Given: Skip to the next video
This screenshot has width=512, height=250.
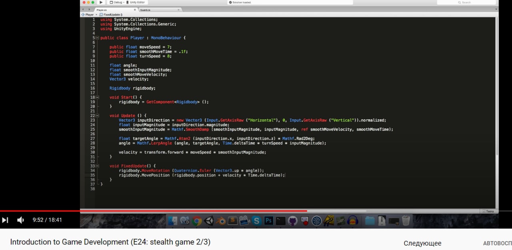Looking at the screenshot, I should (x=5, y=220).
